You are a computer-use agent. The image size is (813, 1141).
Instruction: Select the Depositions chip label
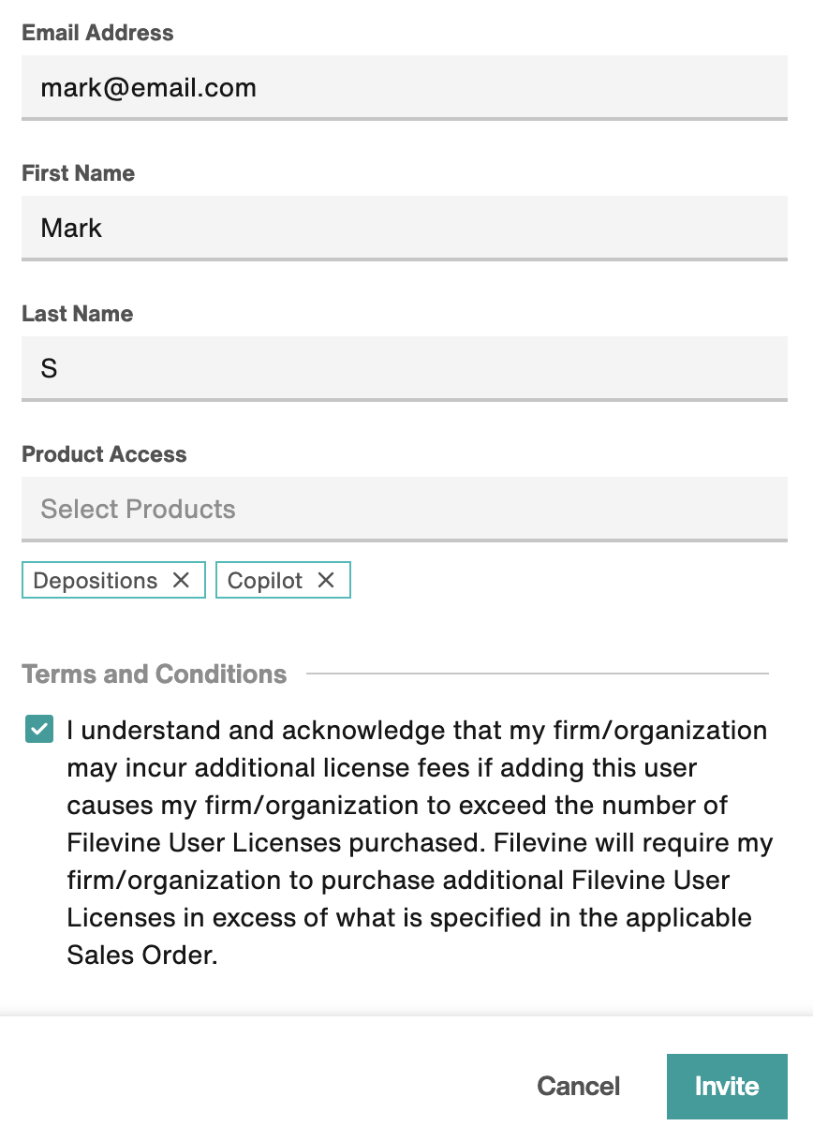click(96, 580)
